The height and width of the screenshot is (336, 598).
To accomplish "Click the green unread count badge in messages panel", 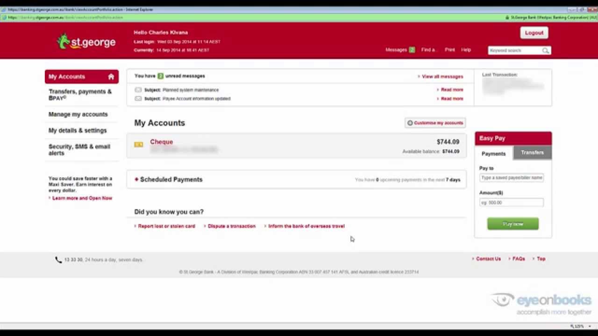I will point(160,76).
